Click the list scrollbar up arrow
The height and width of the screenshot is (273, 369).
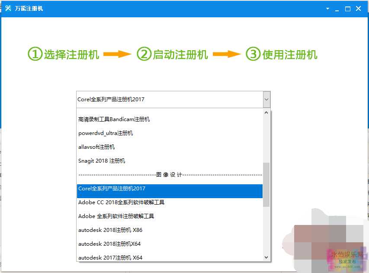(266, 113)
